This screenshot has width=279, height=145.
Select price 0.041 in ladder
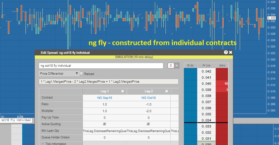tap(206, 78)
